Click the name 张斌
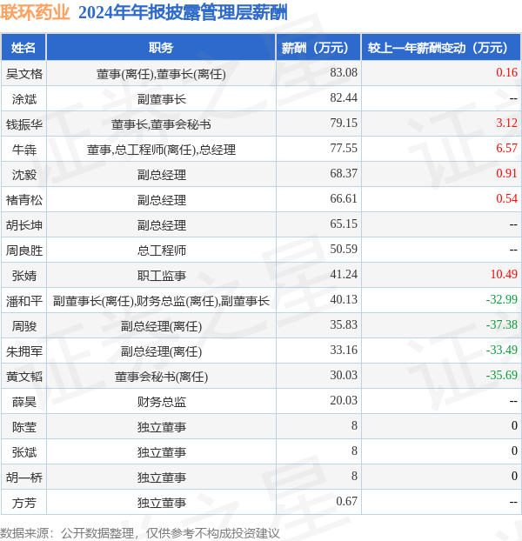The image size is (522, 541). tap(23, 452)
